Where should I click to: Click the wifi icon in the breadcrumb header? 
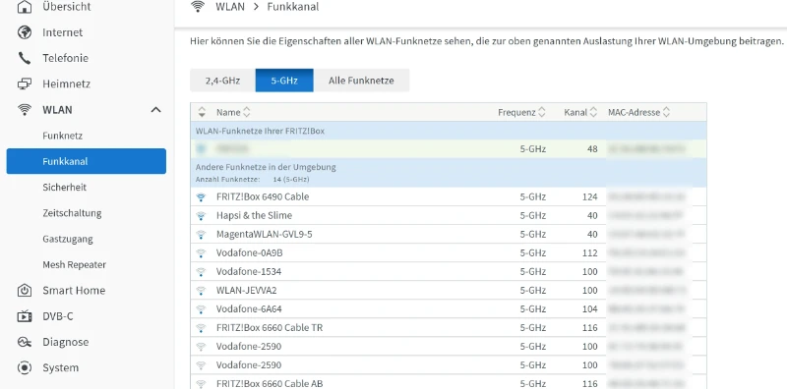199,7
